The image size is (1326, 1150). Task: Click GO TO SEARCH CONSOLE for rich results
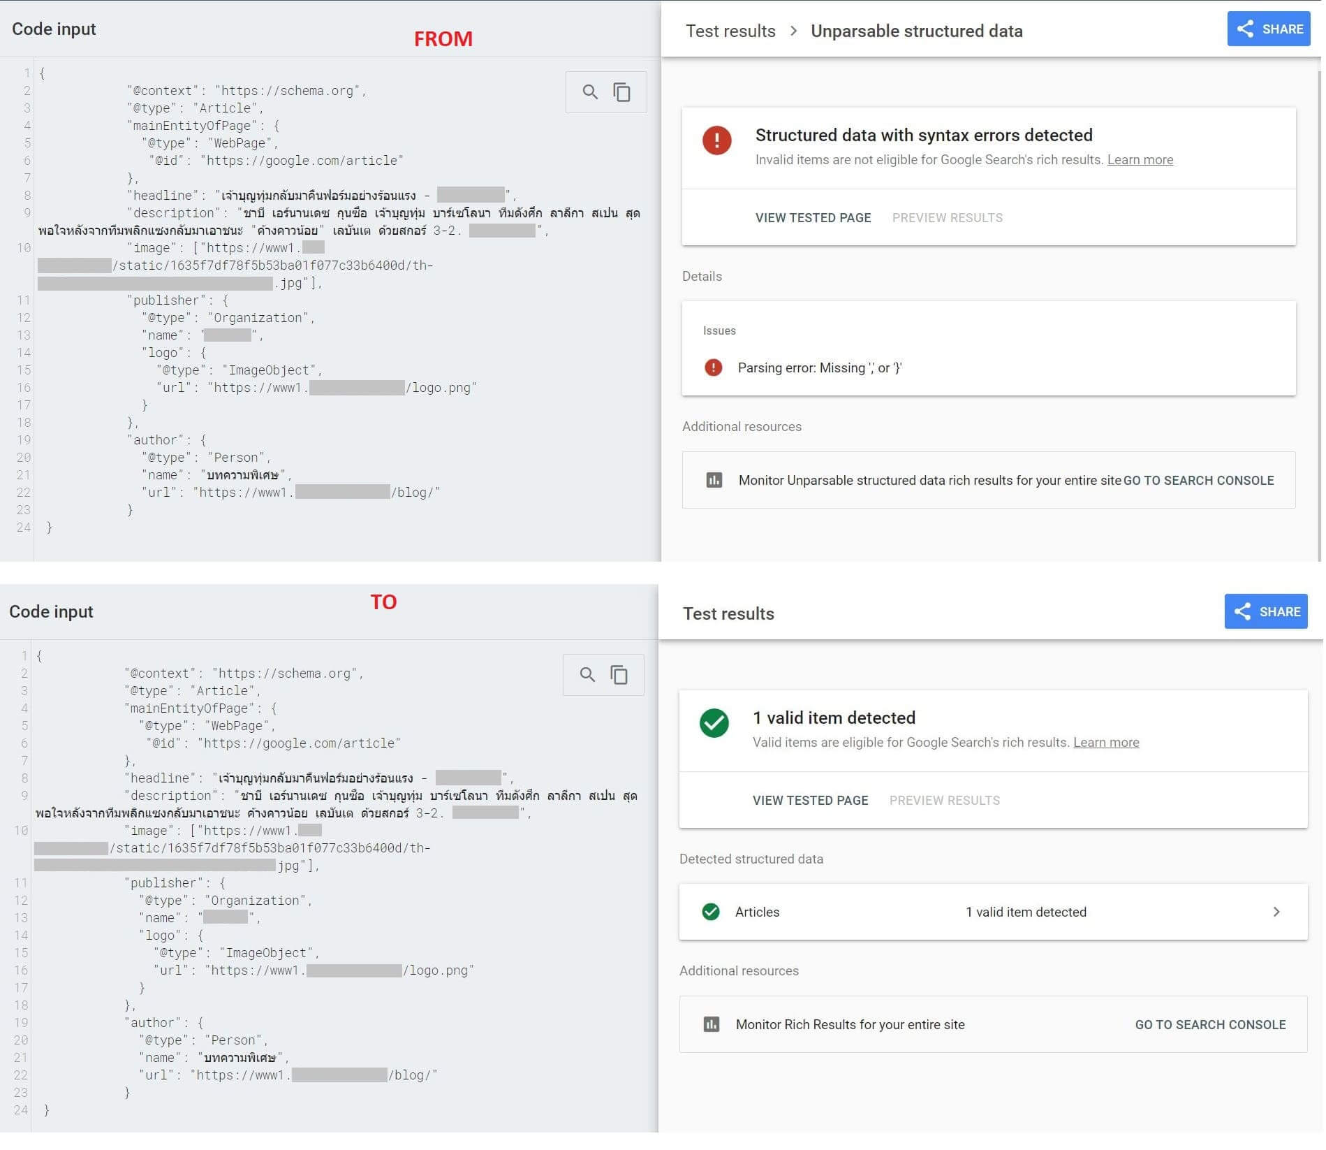(1210, 1025)
